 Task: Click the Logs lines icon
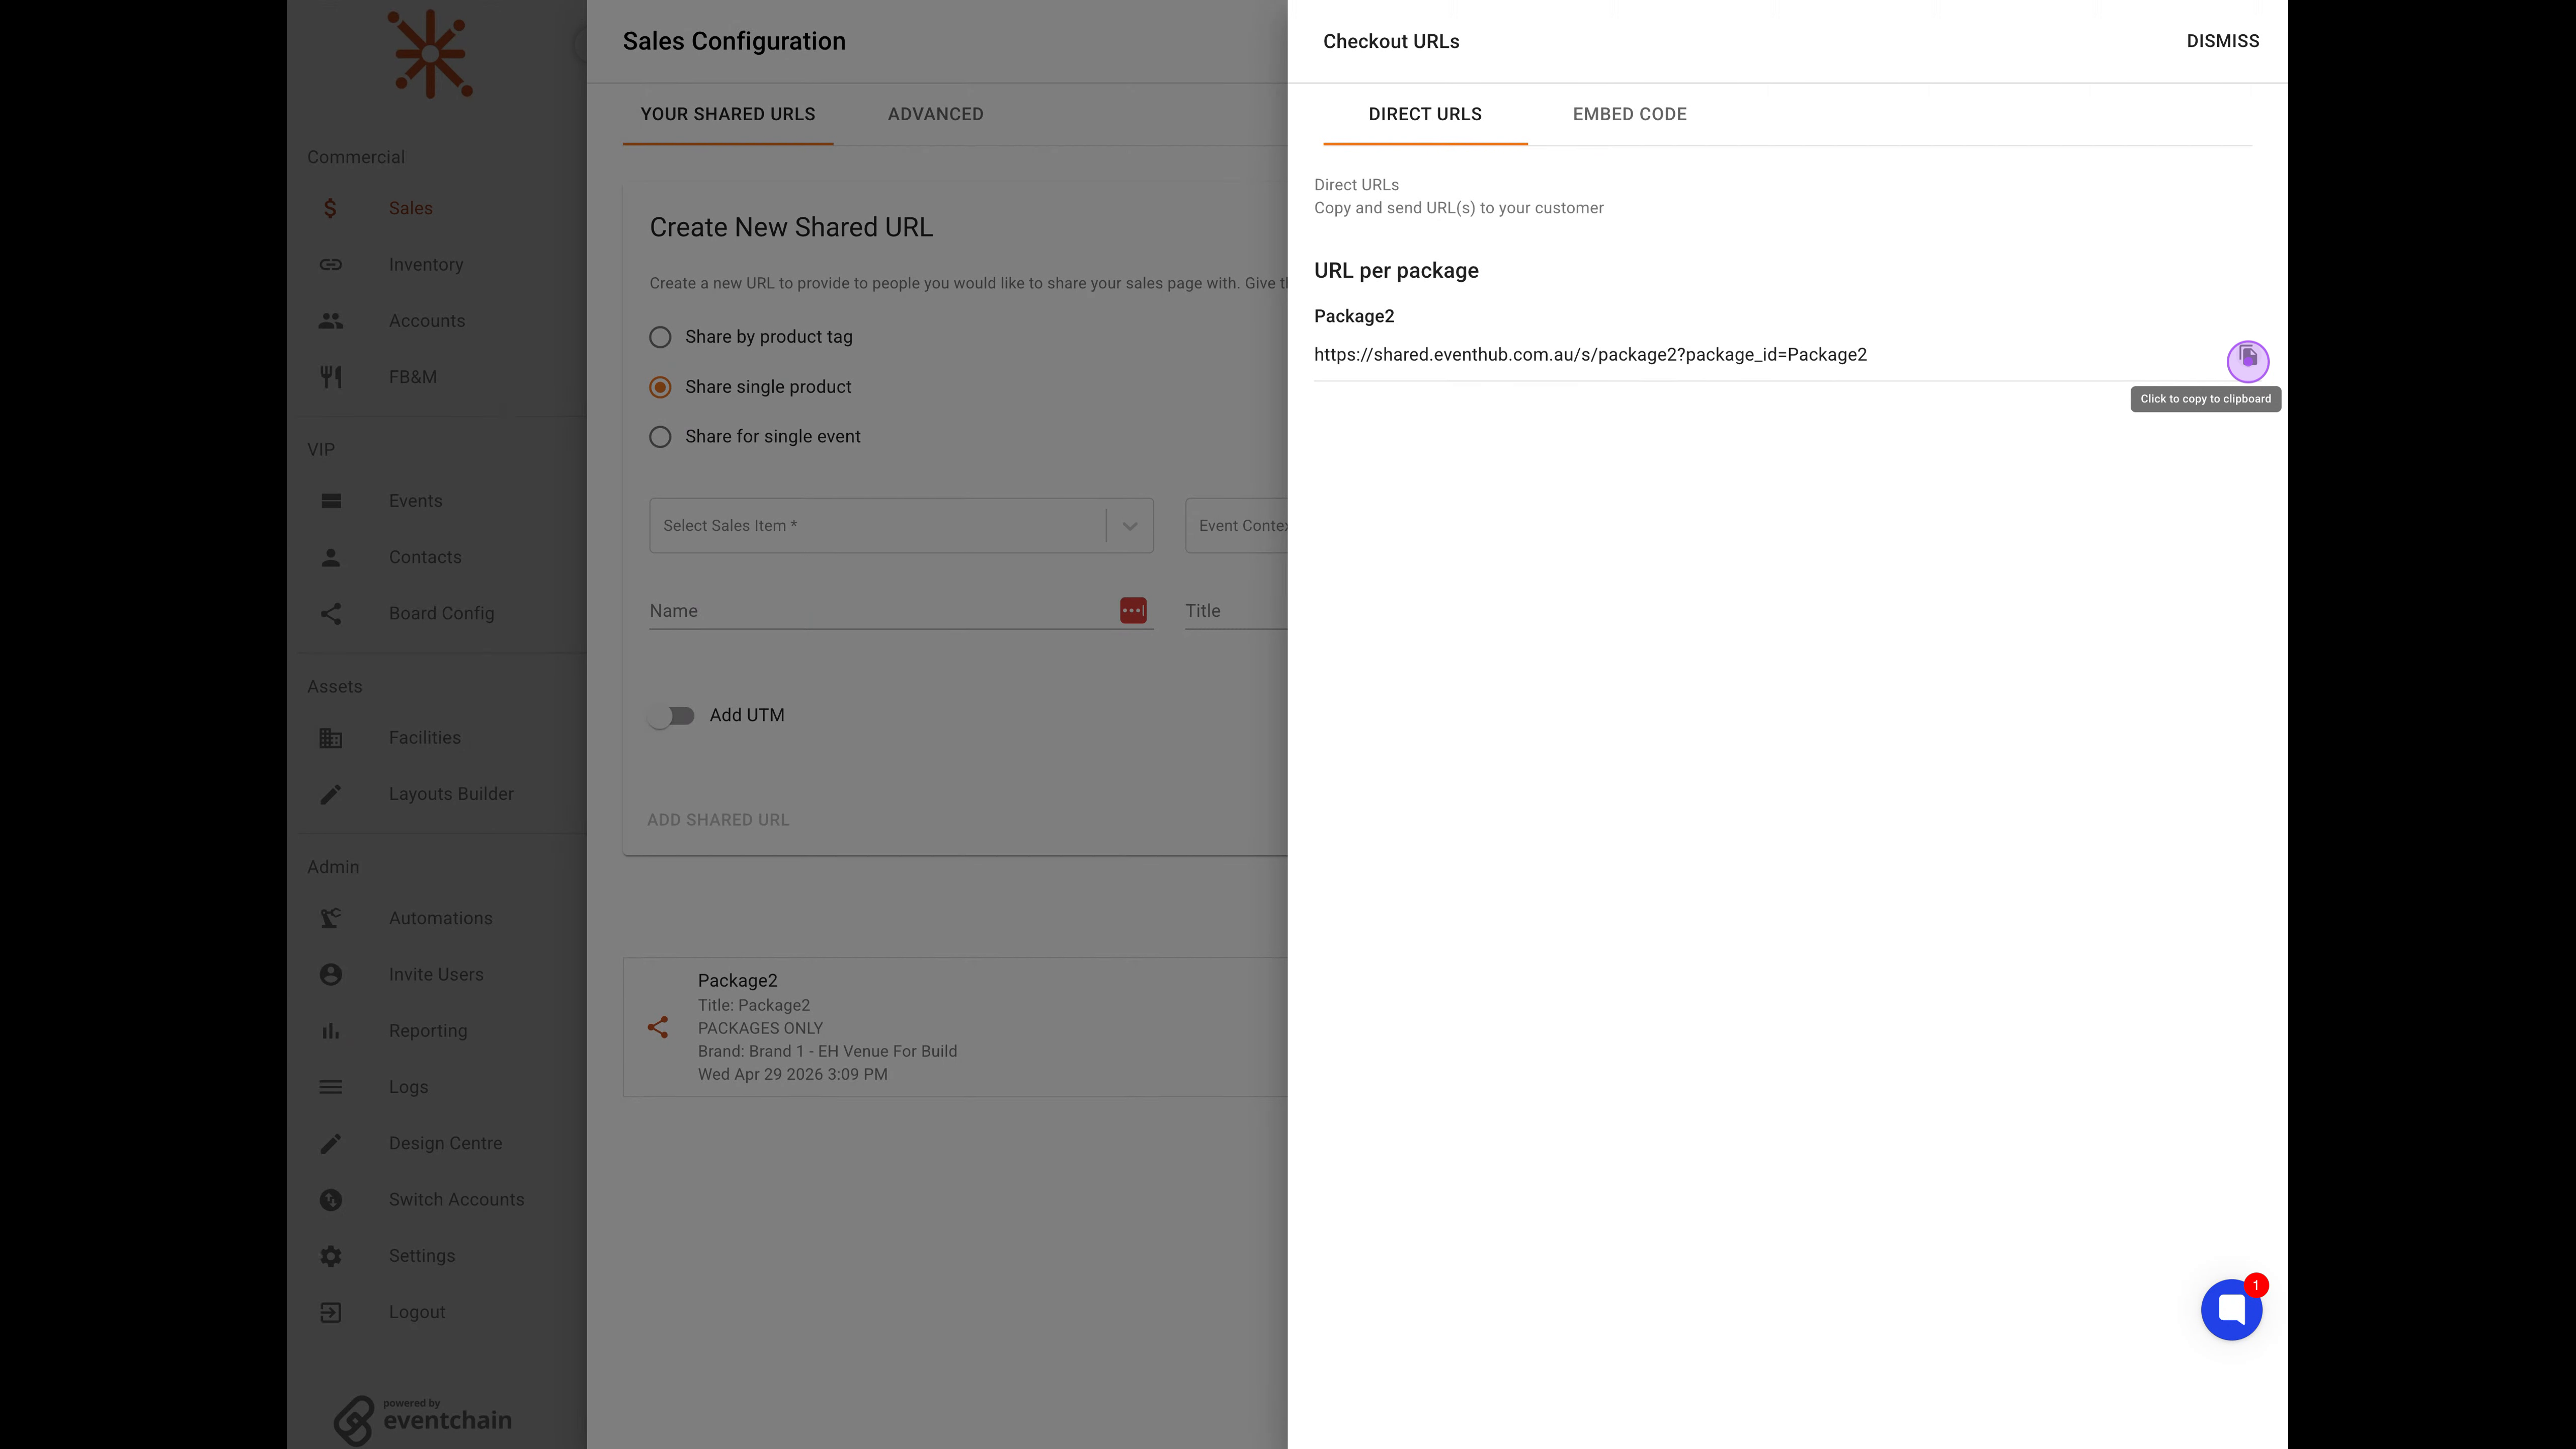pyautogui.click(x=331, y=1087)
